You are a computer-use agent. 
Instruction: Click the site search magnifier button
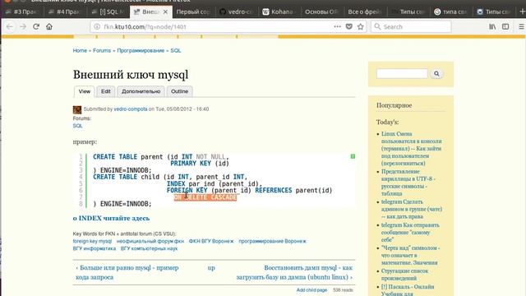click(x=436, y=73)
